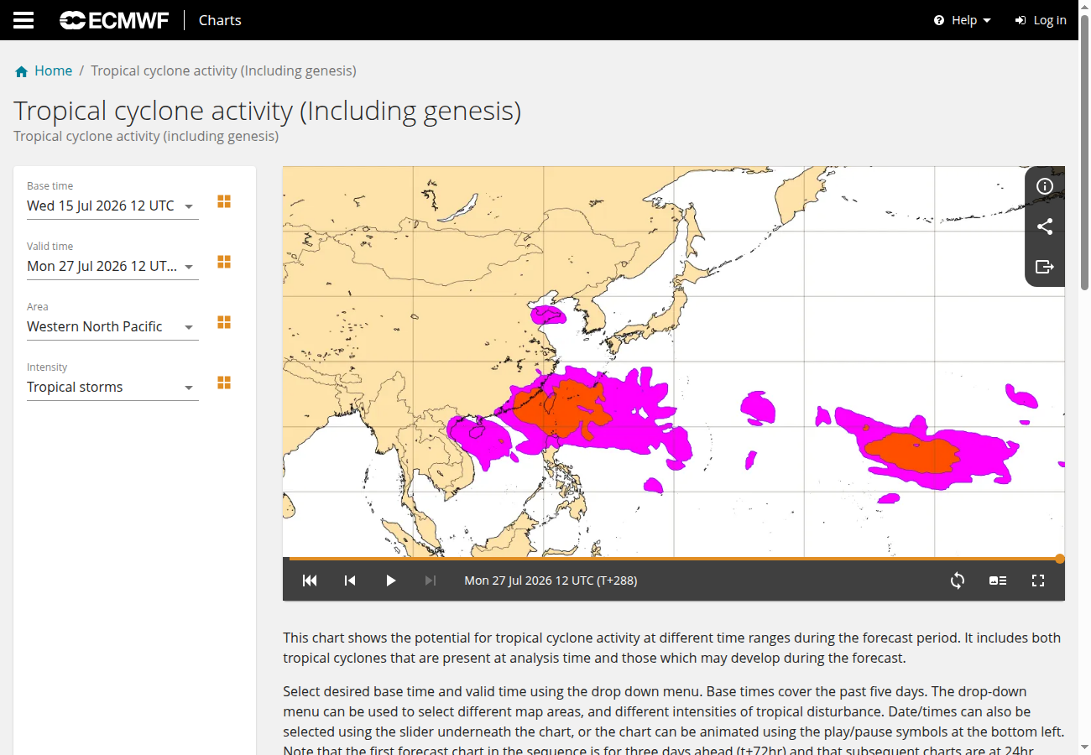
Task: Play the chart animation
Action: pyautogui.click(x=390, y=581)
